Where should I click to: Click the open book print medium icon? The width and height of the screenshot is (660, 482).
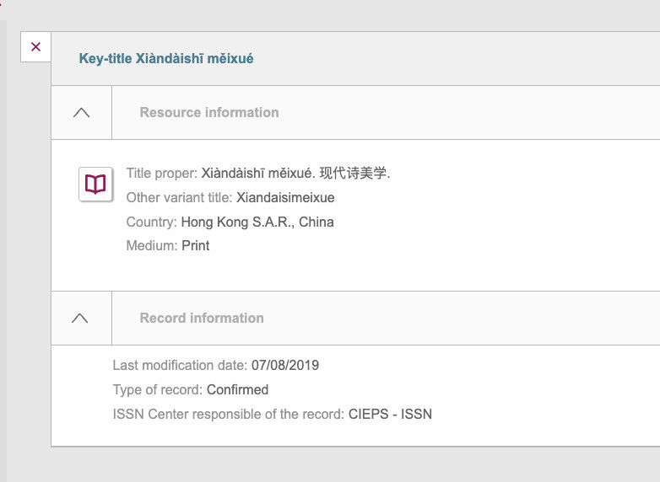[x=95, y=184]
